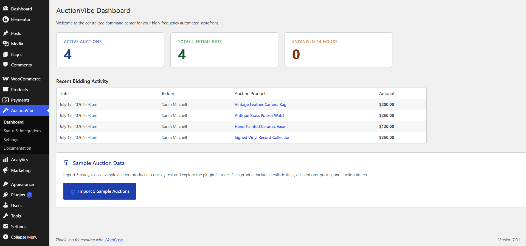Click the Auction Product column header
This screenshot has height=246, width=526.
[x=250, y=94]
